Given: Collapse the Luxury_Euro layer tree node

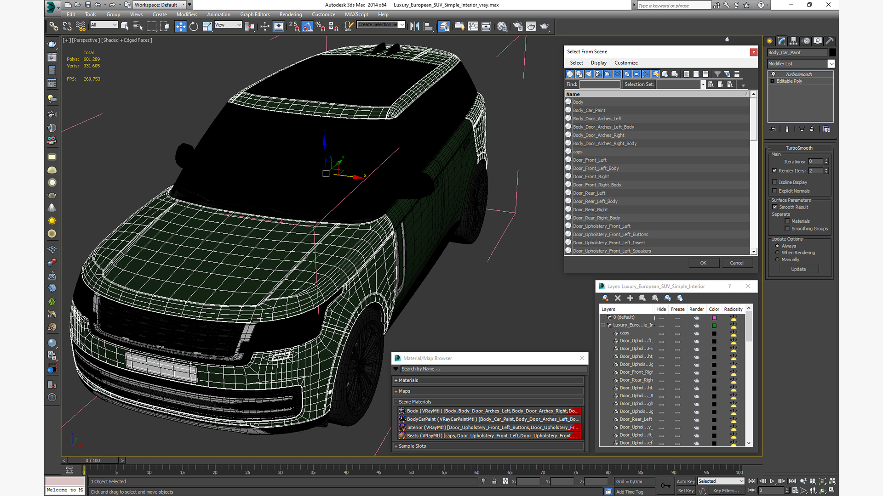Looking at the screenshot, I should point(603,325).
